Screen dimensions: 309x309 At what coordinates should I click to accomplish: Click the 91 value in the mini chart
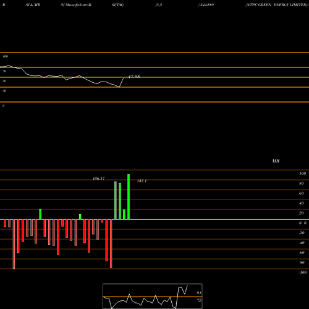tap(199, 293)
